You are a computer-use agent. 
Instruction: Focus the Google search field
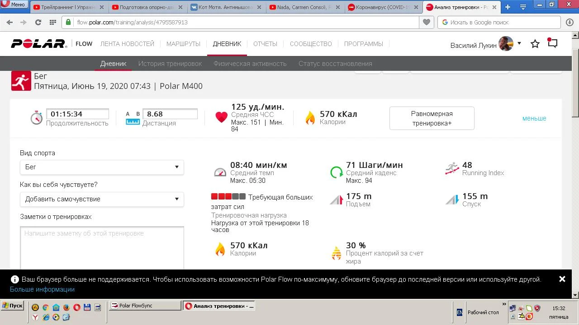click(500, 22)
